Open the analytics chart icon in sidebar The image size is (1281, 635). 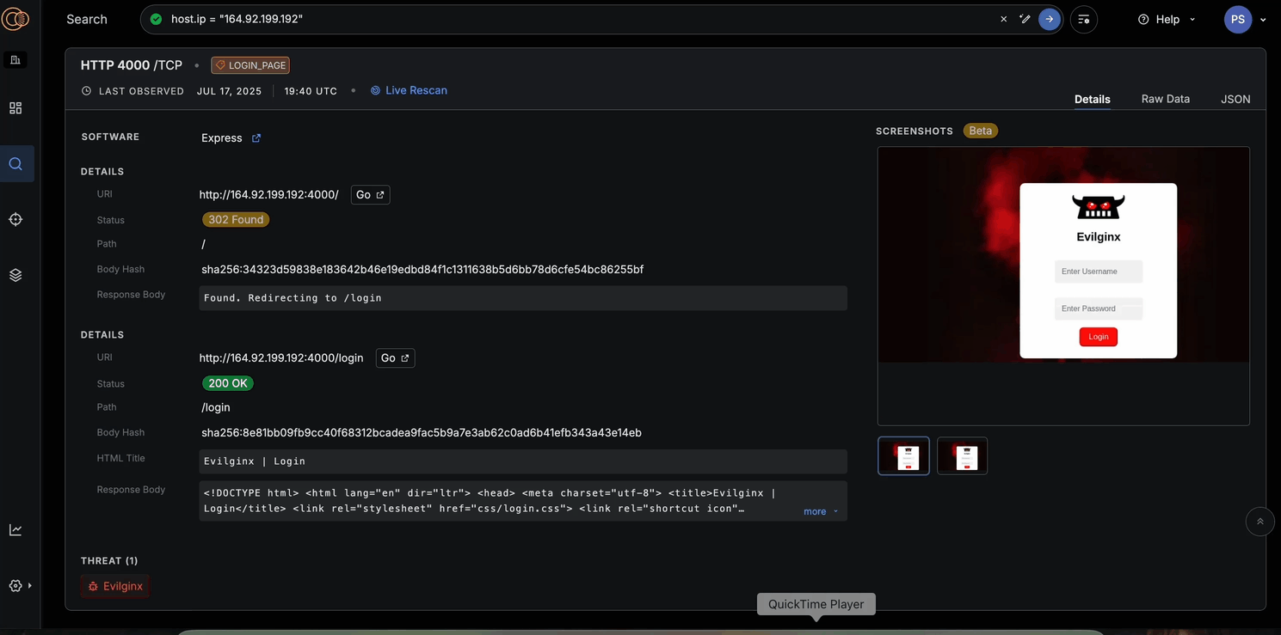(16, 529)
